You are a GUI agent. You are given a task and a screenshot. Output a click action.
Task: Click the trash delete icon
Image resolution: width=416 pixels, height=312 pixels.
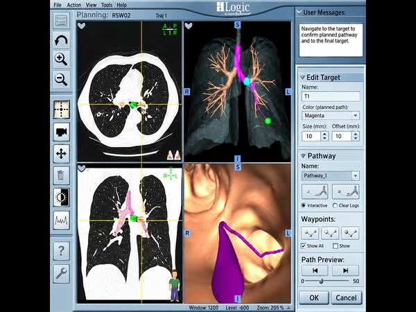[x=61, y=175]
